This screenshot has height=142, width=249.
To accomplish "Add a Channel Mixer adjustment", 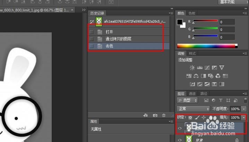I will [x=218, y=76].
